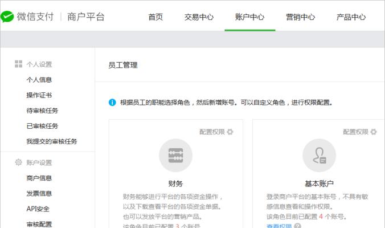Select 我提交的审核任务 in sidebar

(x=52, y=141)
